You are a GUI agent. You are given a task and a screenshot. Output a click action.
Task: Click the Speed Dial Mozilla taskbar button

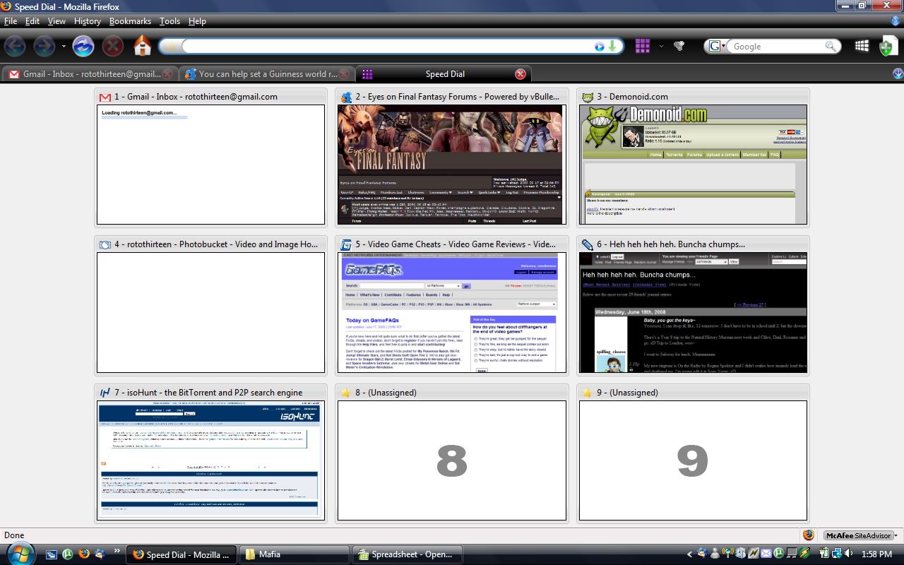pos(182,554)
